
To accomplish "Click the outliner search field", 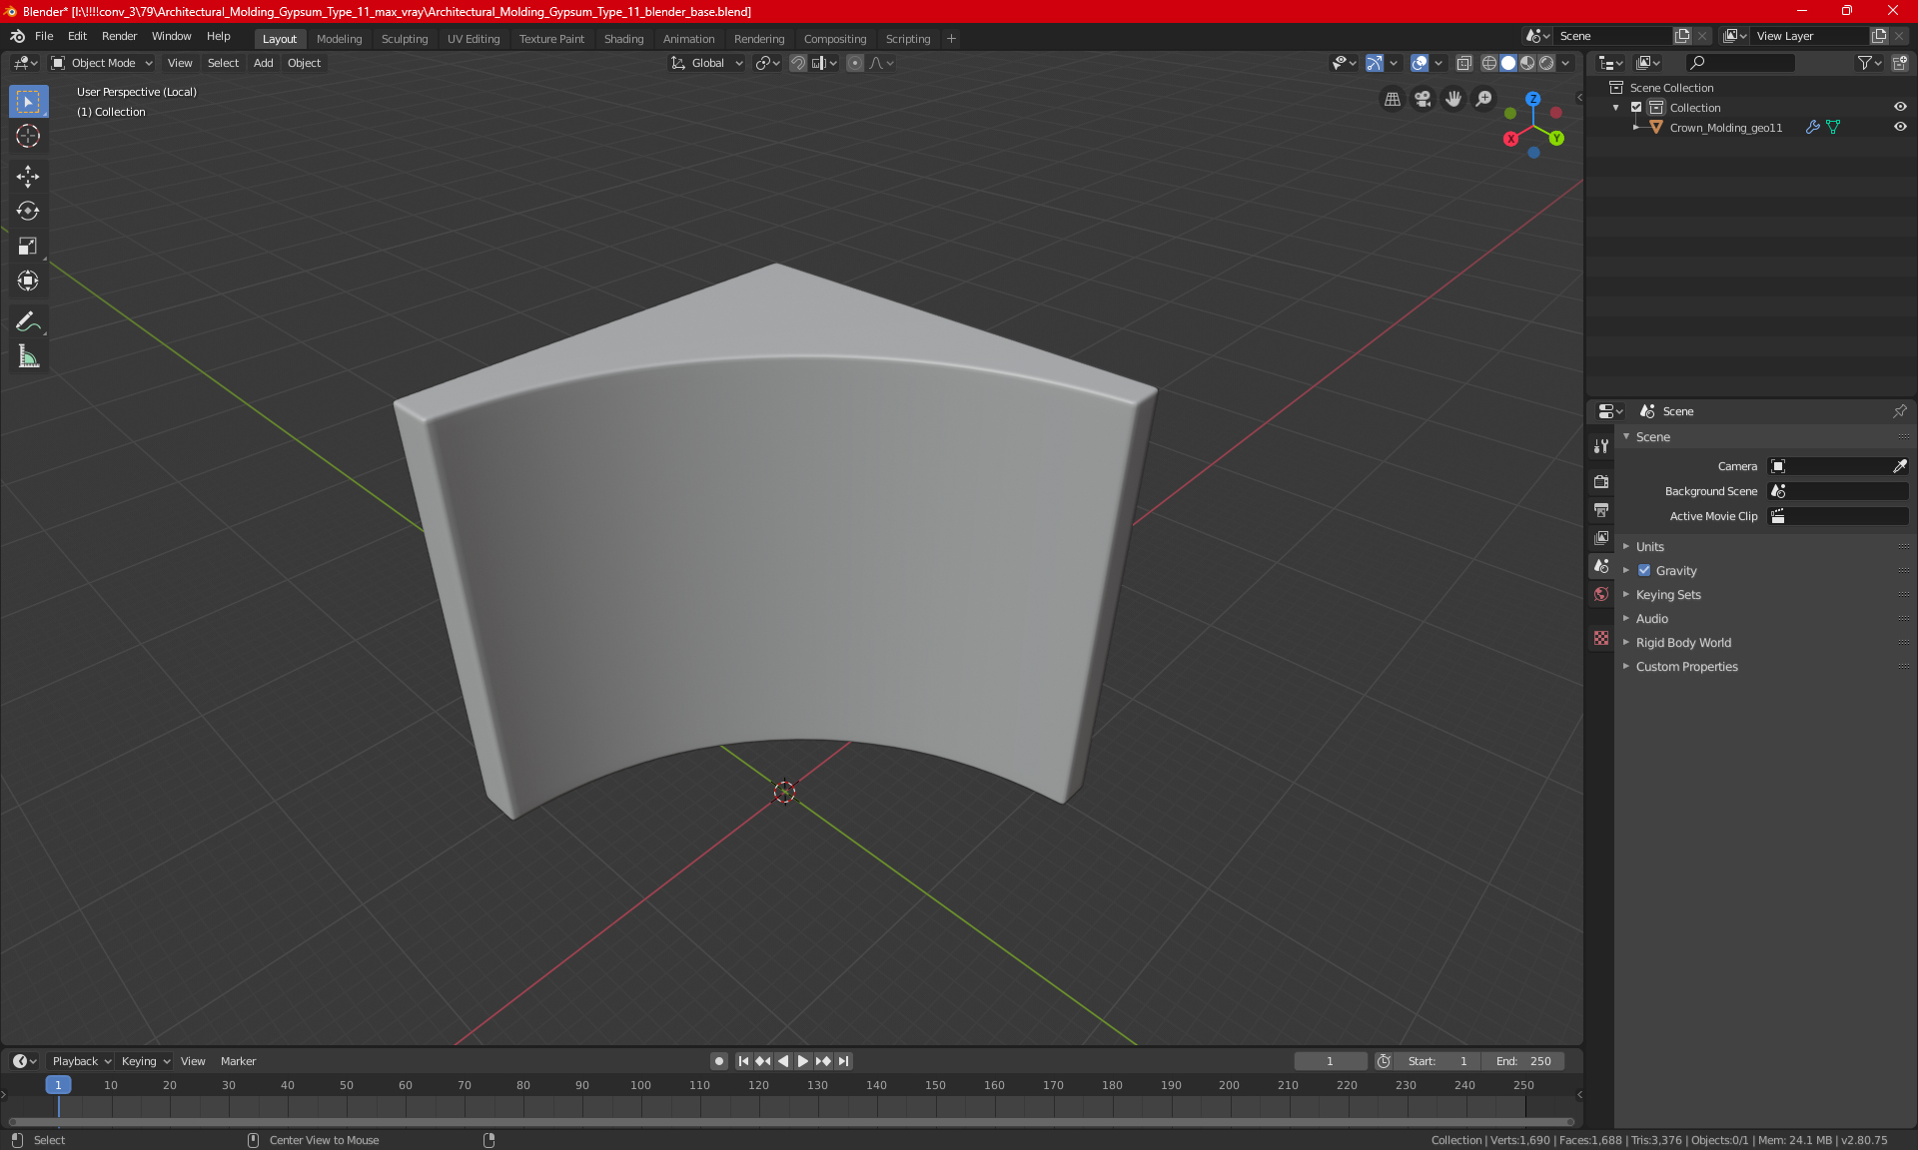I will [x=1739, y=63].
